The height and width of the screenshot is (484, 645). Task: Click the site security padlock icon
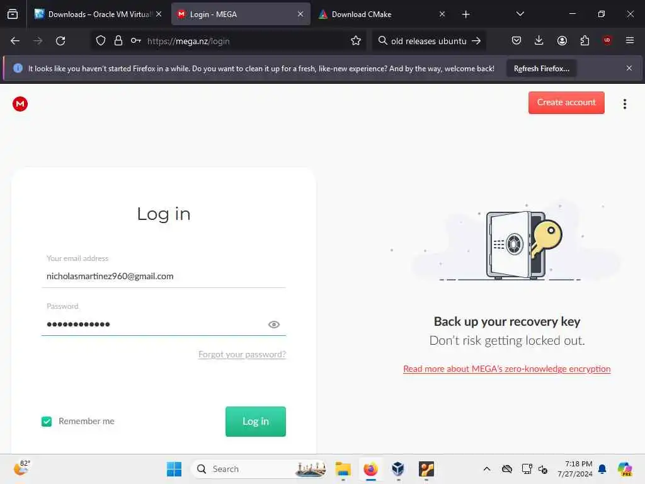(x=118, y=41)
